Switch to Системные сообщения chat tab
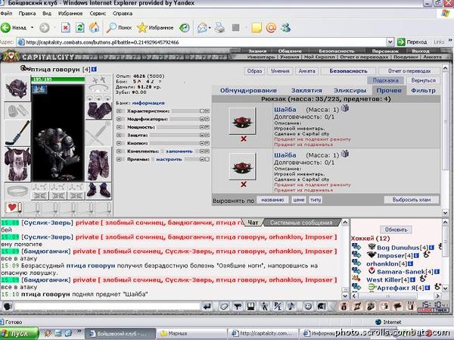 301,223
